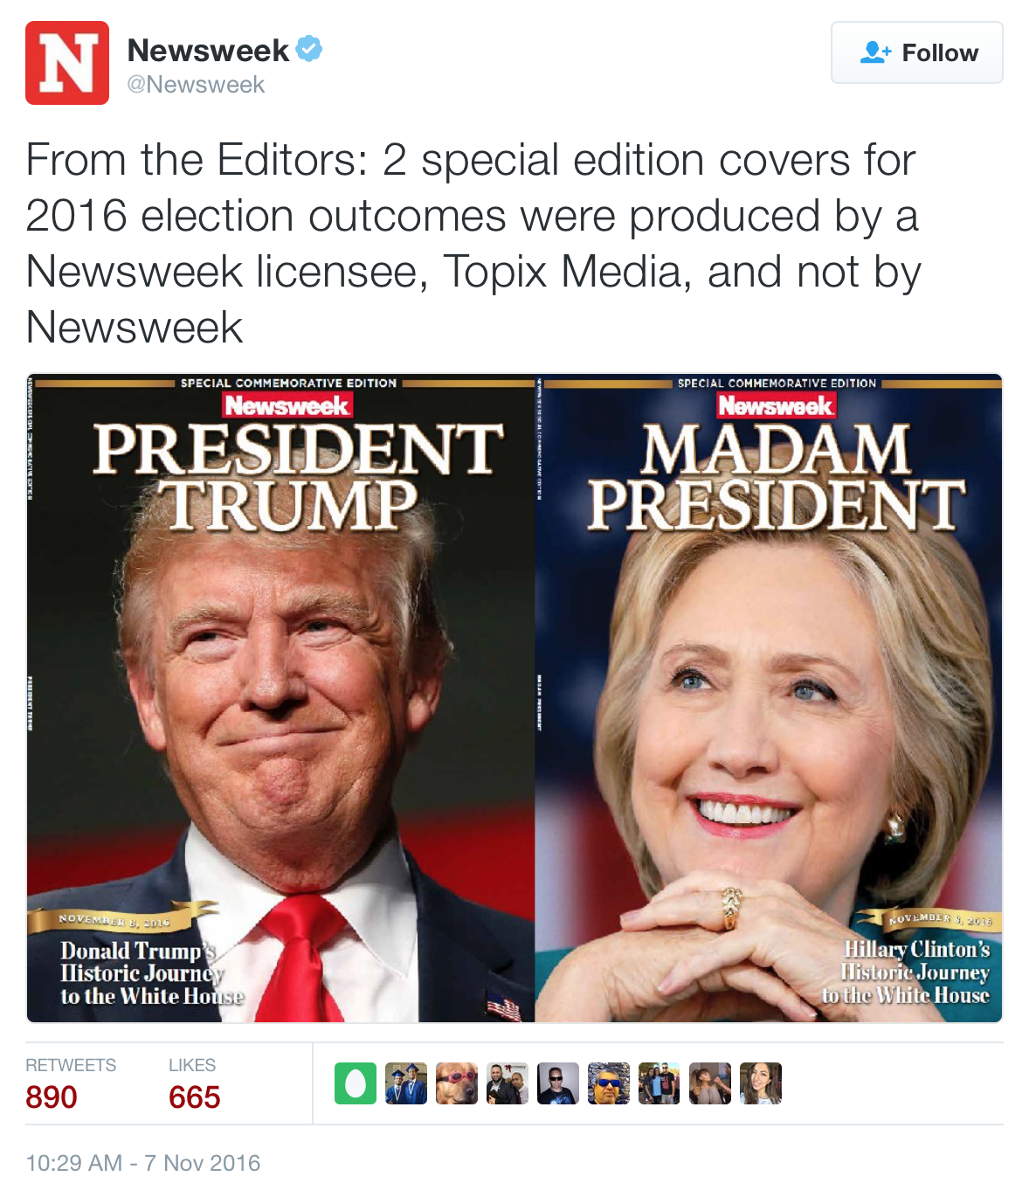Open avatar of two men in suits
This screenshot has width=1029, height=1197.
pyautogui.click(x=508, y=1083)
